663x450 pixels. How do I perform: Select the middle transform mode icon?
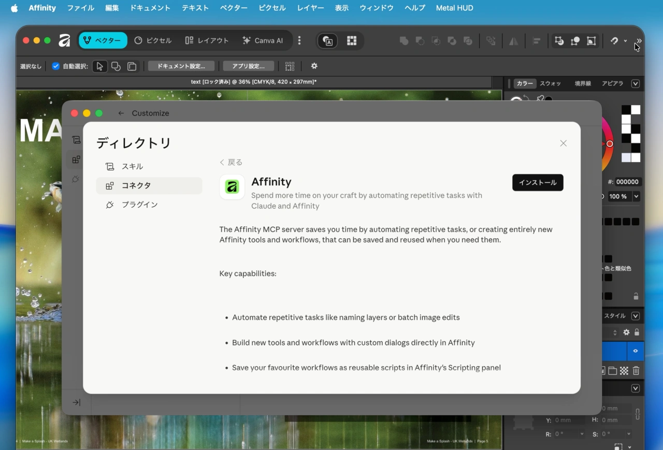(575, 40)
